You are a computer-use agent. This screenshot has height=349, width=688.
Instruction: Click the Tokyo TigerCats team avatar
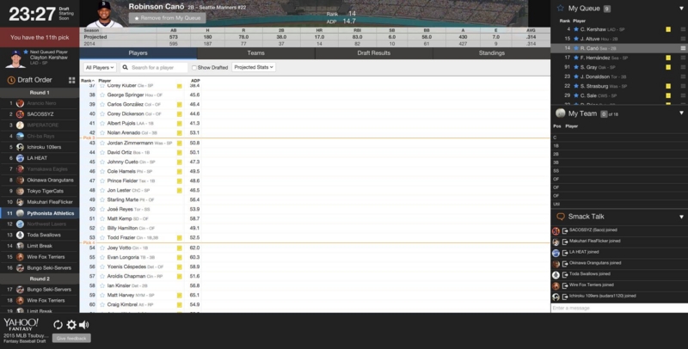(20, 191)
